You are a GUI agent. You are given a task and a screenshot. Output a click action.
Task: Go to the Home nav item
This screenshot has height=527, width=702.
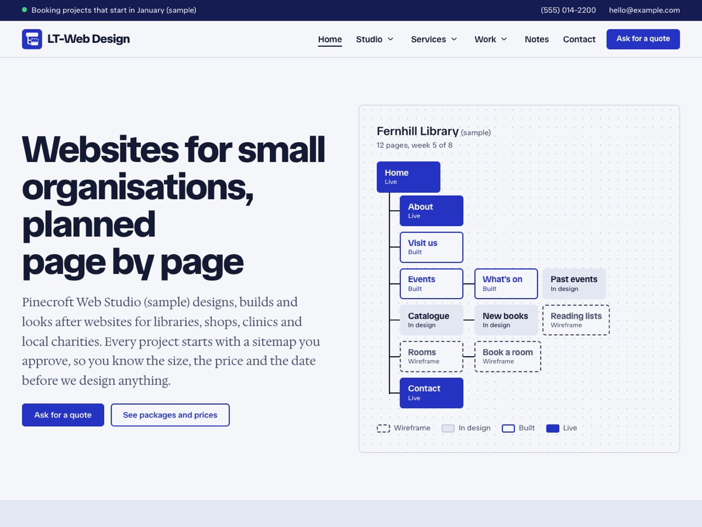pos(330,39)
